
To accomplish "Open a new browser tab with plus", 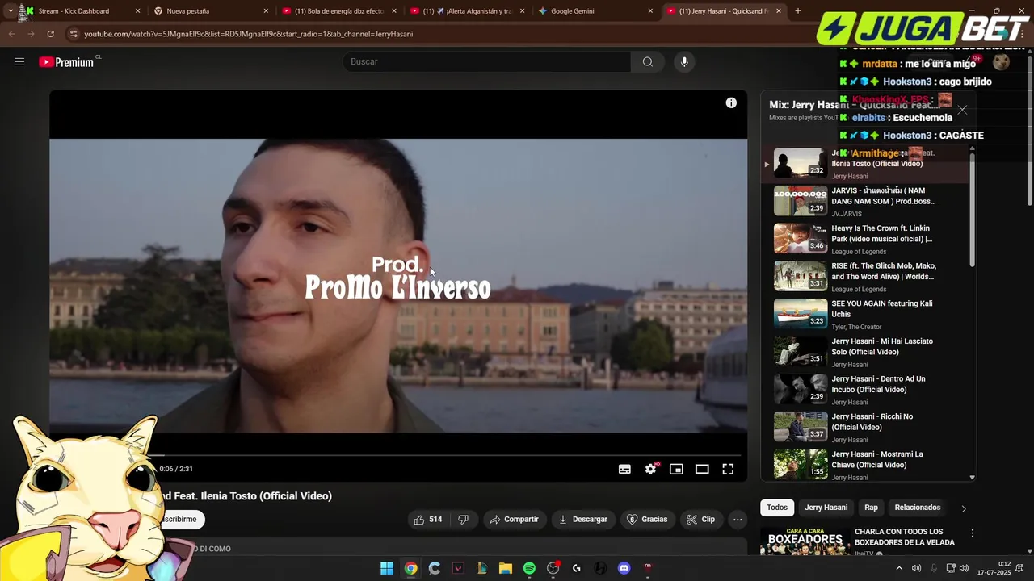I will tap(798, 11).
